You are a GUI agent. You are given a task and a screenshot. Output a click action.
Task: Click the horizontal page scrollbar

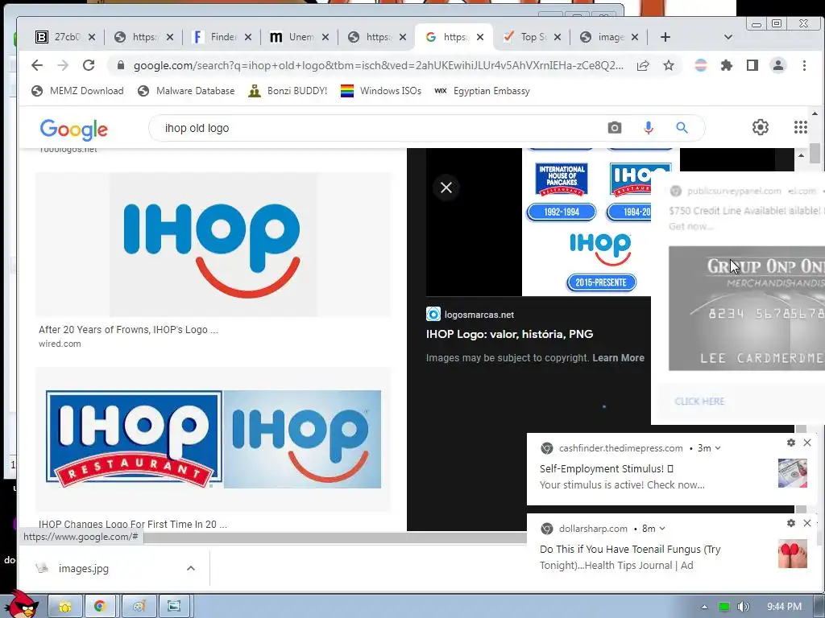tap(334, 538)
